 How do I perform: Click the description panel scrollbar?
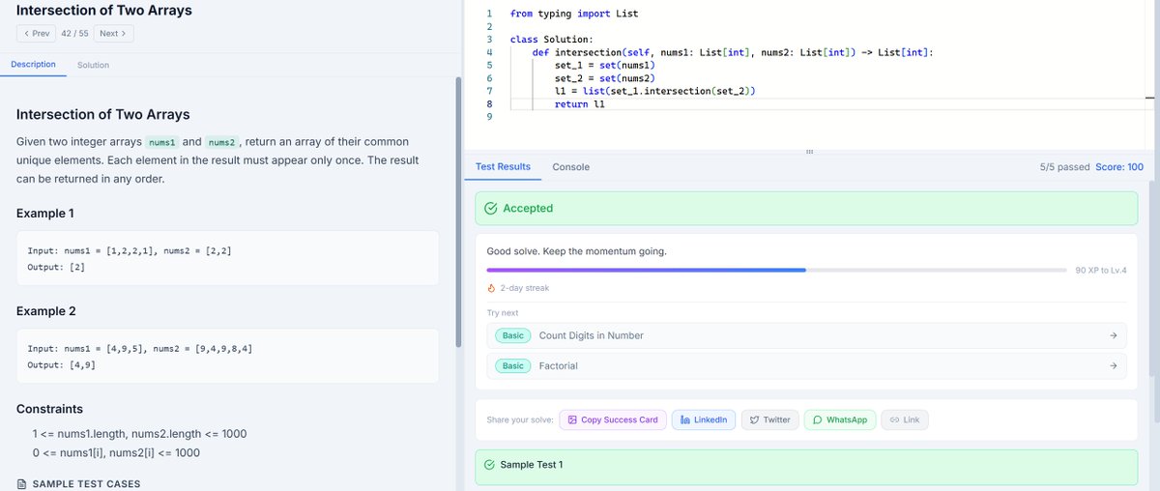click(458, 215)
